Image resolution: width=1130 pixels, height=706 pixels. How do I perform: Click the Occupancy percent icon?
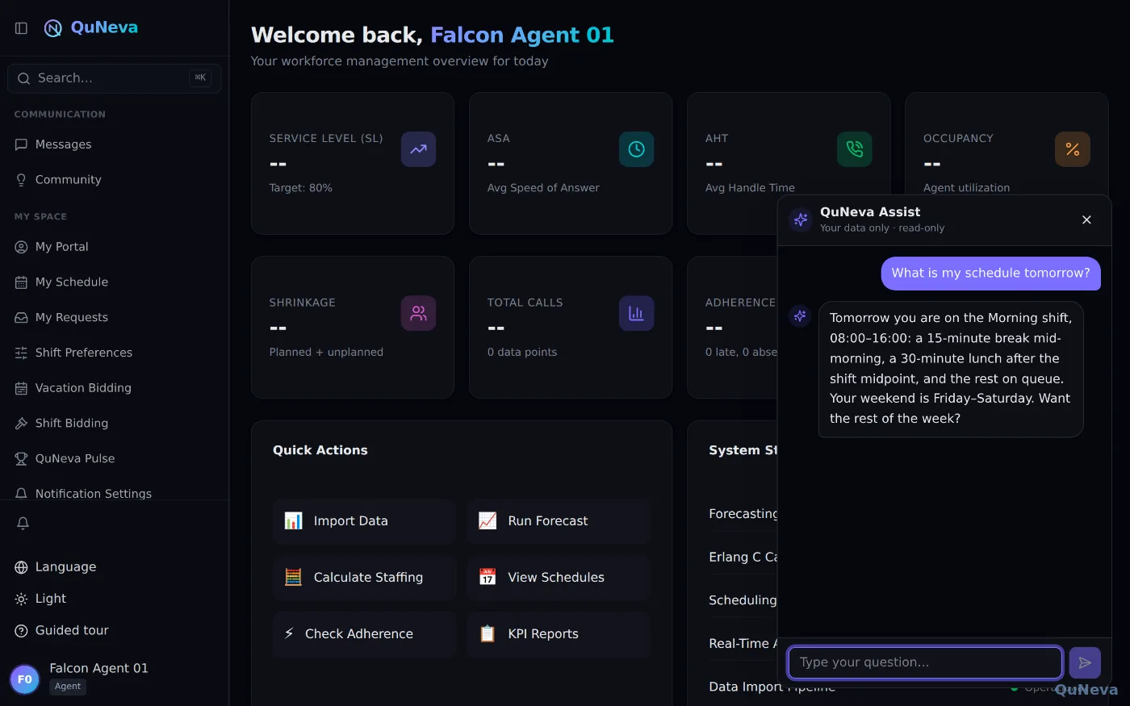1072,149
